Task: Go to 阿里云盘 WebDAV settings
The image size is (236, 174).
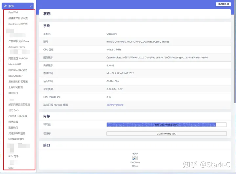Action: click(x=18, y=58)
